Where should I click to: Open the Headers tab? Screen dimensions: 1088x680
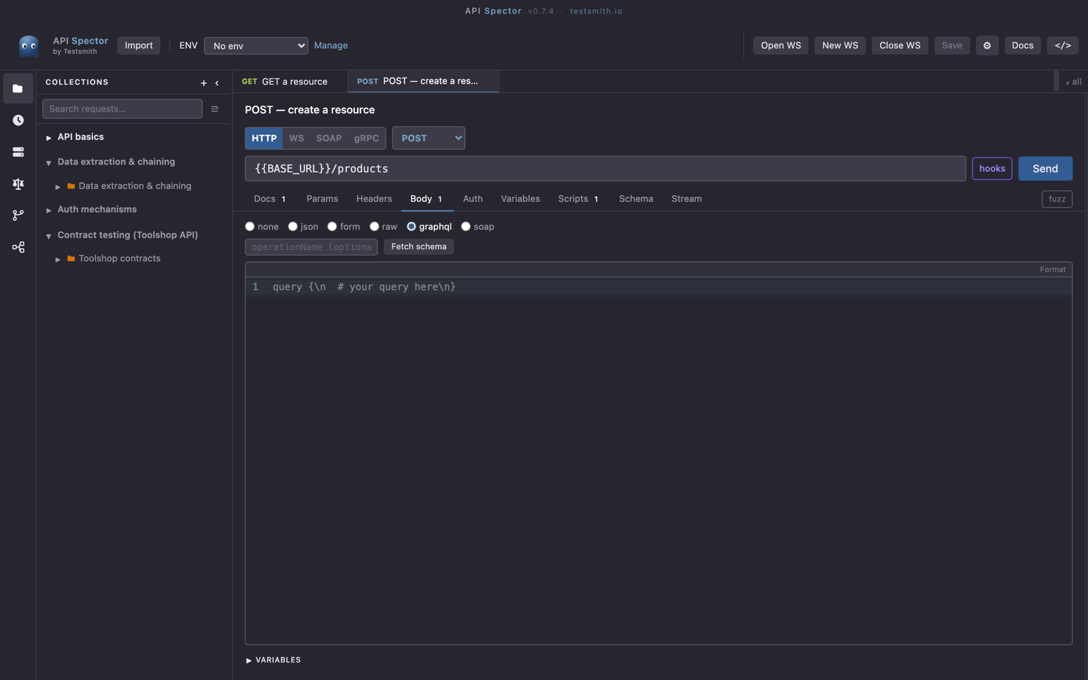pyautogui.click(x=374, y=199)
